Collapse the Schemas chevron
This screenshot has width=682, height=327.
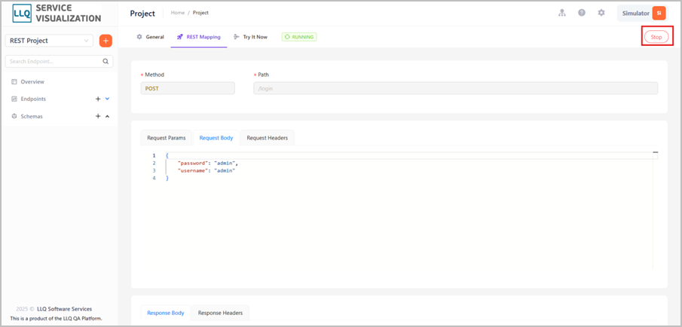click(x=108, y=117)
